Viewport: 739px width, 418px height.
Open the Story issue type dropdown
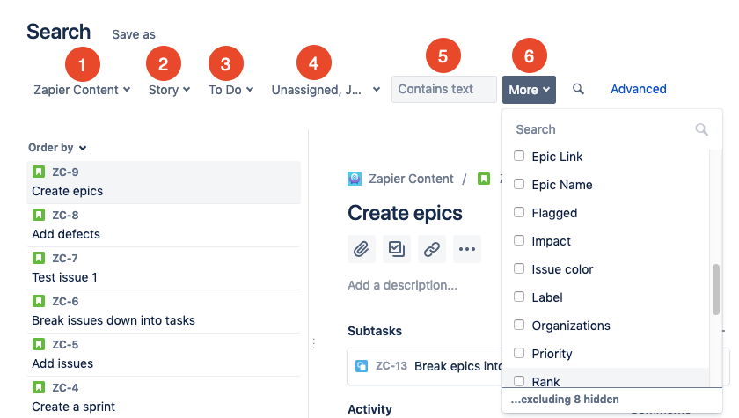point(169,90)
